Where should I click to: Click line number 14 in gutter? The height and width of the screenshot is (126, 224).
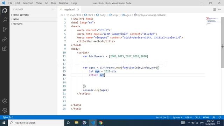(64, 68)
